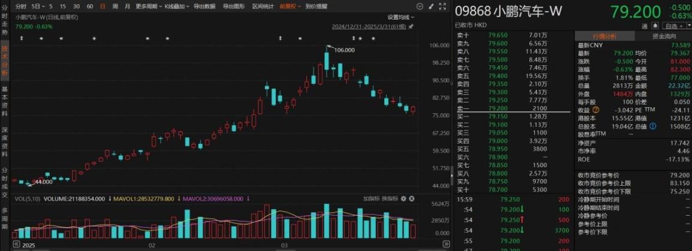Click the MAVOL2 down-arrow indicator
This screenshot has width=692, height=251.
point(248,199)
